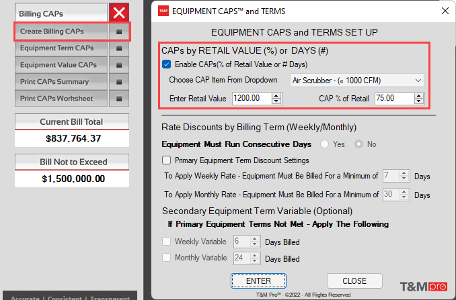The image size is (456, 300).
Task: Select No for consecutive days
Action: pos(359,144)
